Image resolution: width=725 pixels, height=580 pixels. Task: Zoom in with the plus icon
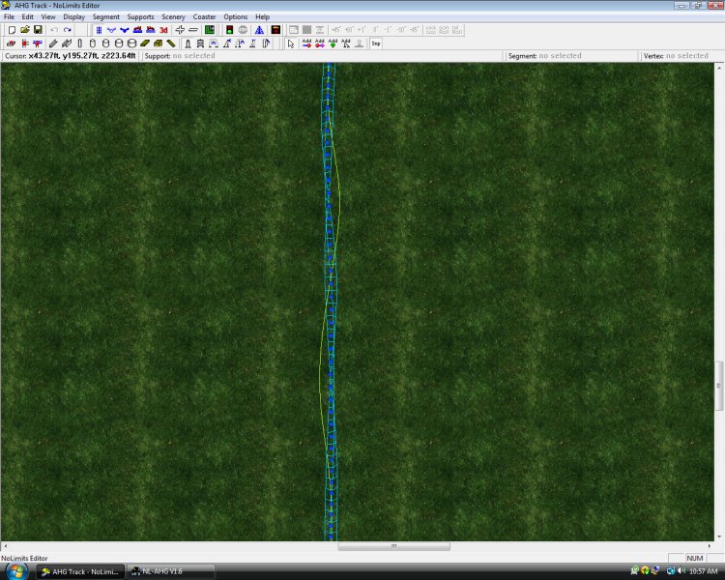point(180,30)
